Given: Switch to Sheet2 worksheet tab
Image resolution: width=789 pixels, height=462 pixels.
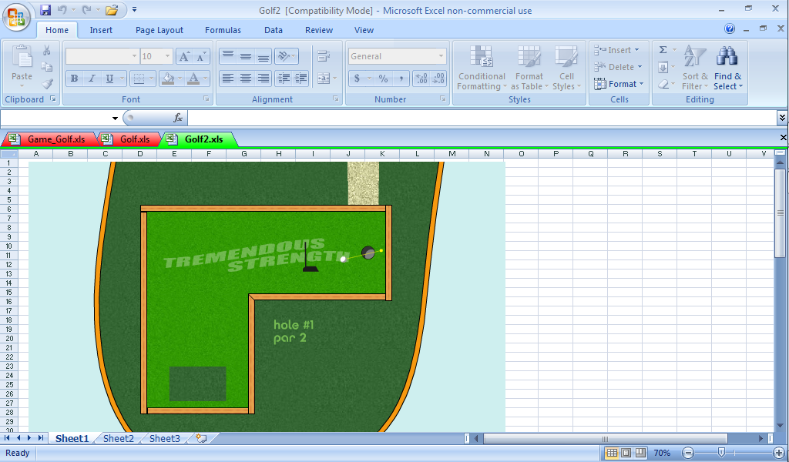Looking at the screenshot, I should point(118,438).
